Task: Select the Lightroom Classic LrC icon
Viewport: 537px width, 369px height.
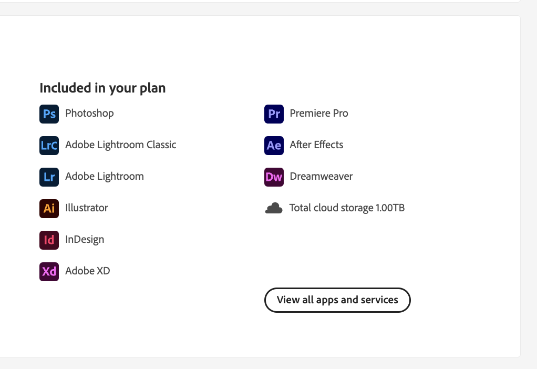Action: [x=49, y=145]
